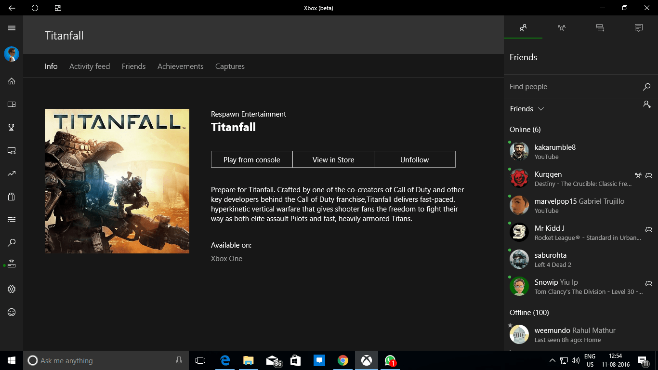
Task: Open weemundo Rahul Mathur's offline entry
Action: (x=581, y=334)
